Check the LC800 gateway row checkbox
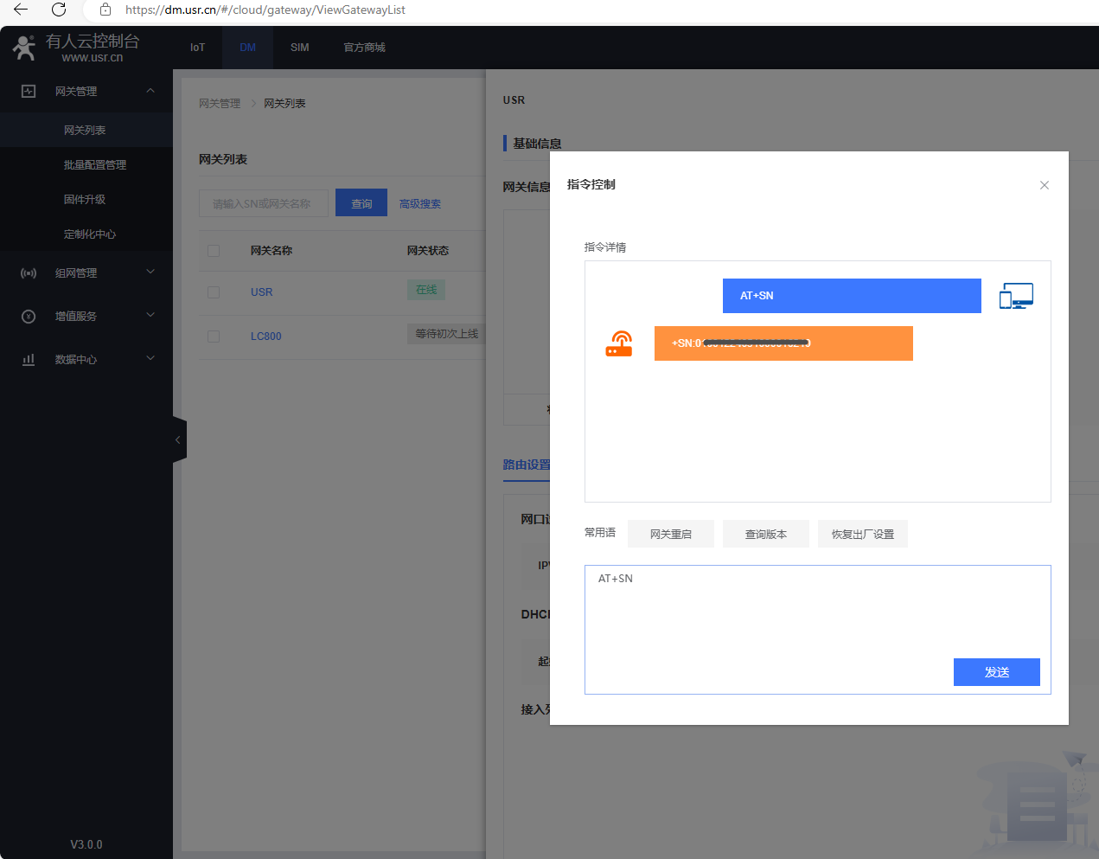Screen dimensions: 1099x859 pos(214,337)
